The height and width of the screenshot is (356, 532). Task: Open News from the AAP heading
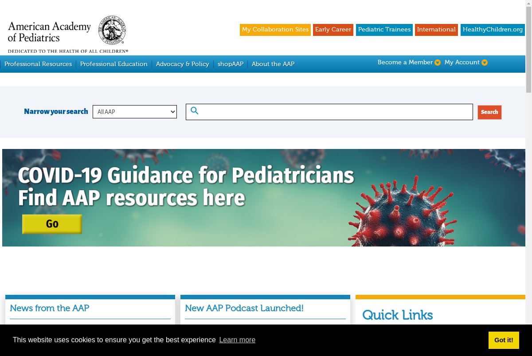click(x=50, y=308)
